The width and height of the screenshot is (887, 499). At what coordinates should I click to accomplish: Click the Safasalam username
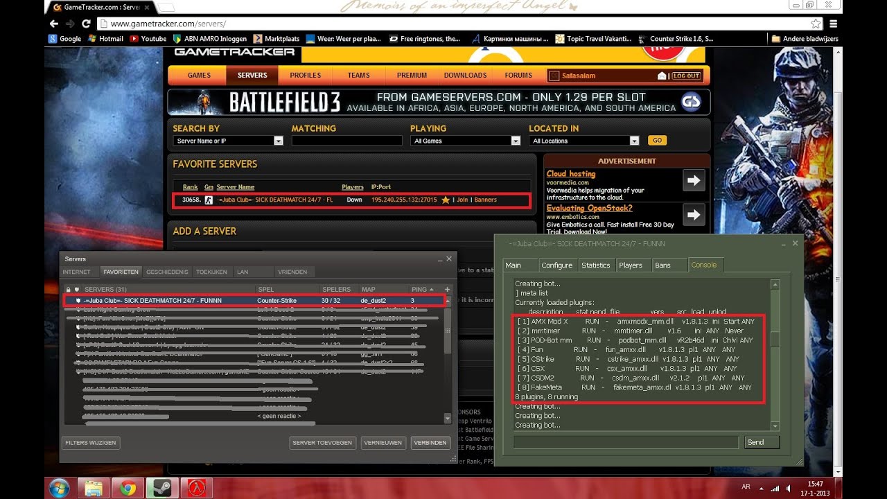(579, 76)
